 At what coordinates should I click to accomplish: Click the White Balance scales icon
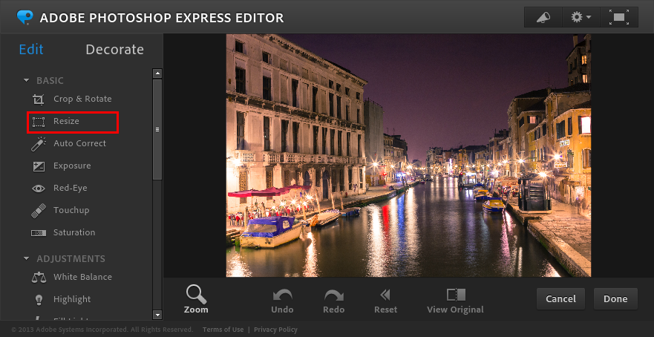(x=39, y=278)
